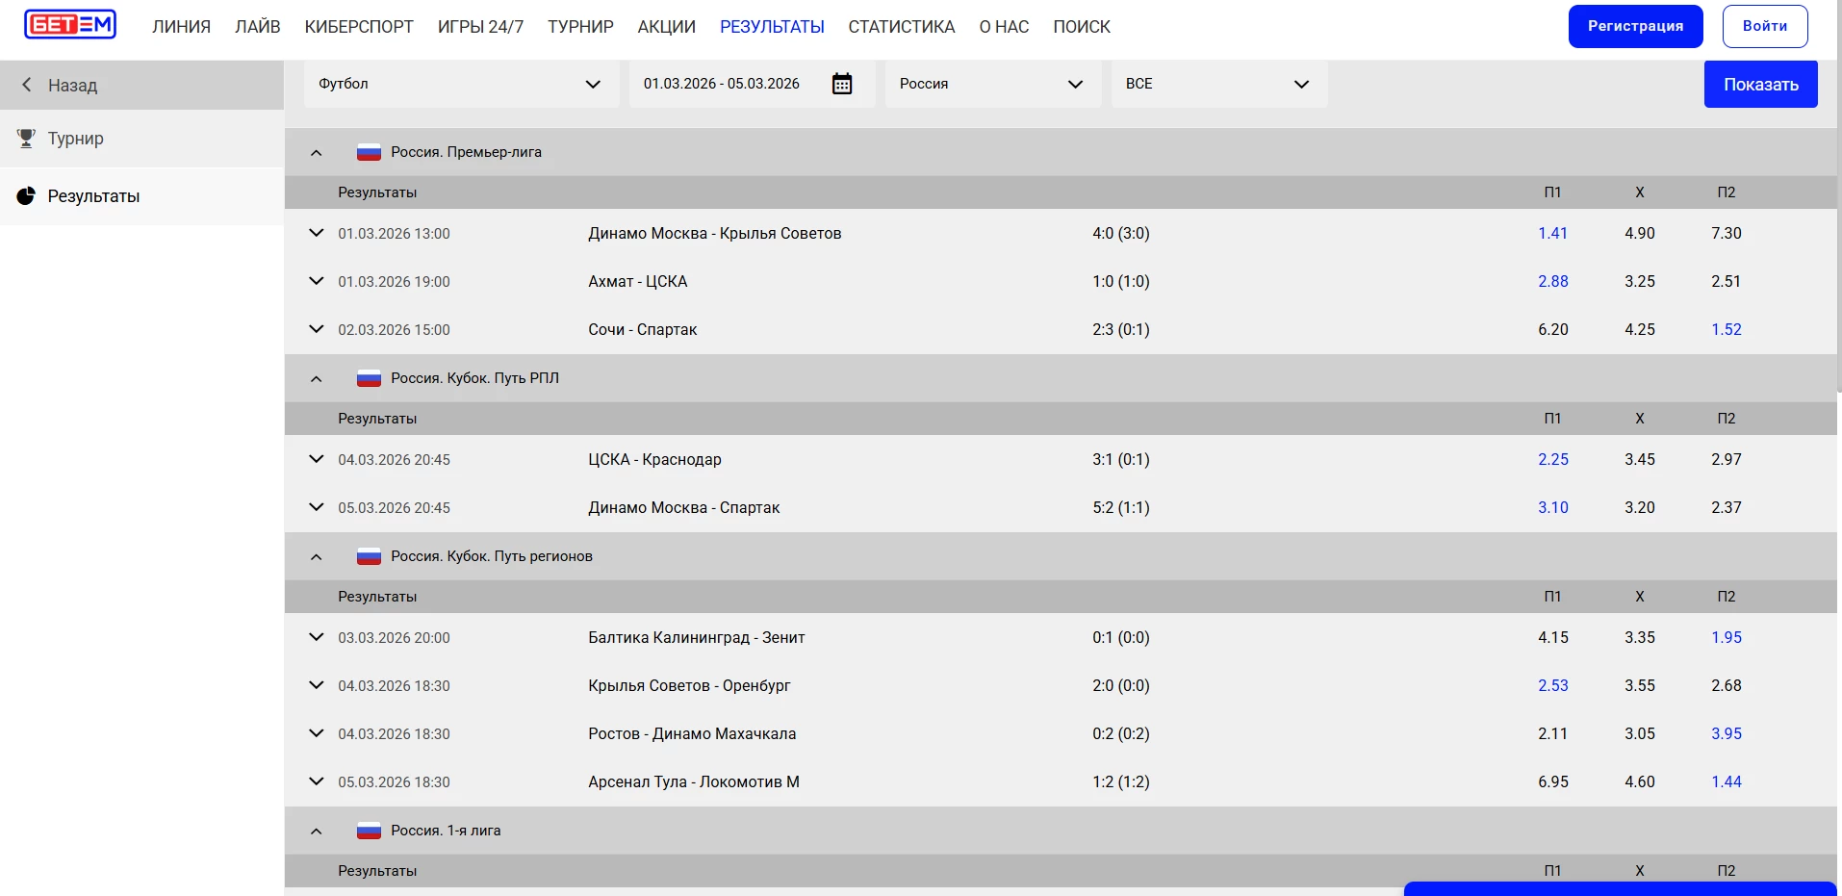Expand the Ахмат - ЦСКА match row
Screen dimensions: 1842x896
tap(316, 281)
